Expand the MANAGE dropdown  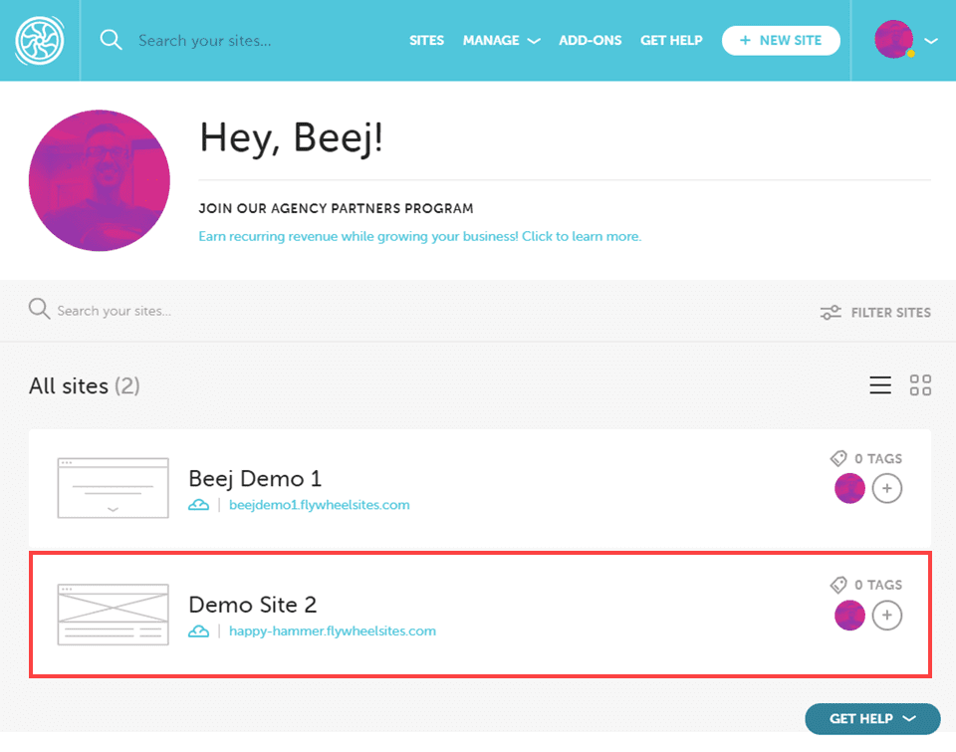click(x=501, y=40)
